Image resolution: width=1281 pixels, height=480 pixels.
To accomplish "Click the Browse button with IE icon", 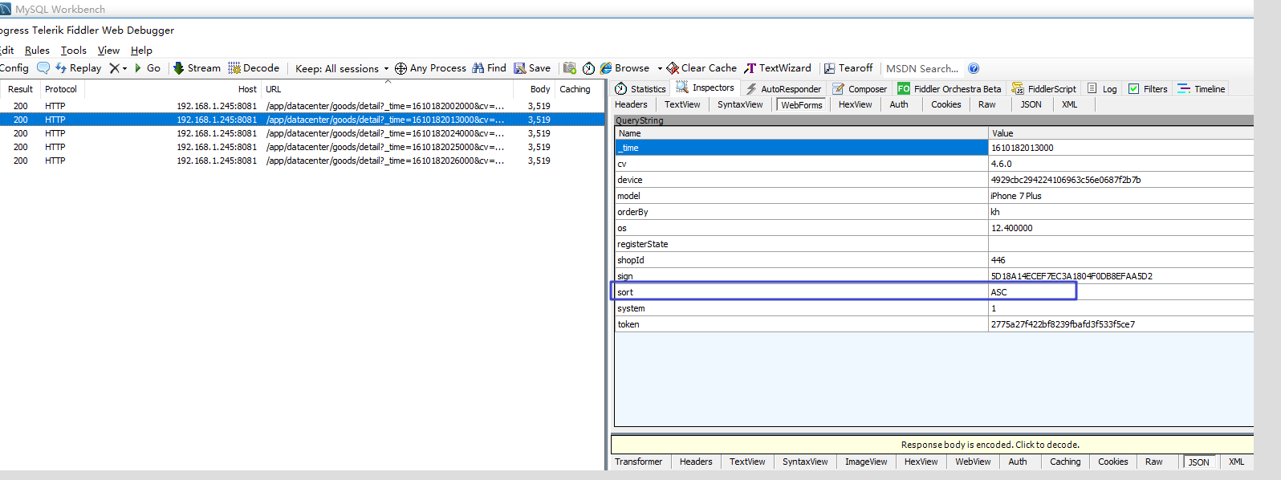I will [x=625, y=68].
